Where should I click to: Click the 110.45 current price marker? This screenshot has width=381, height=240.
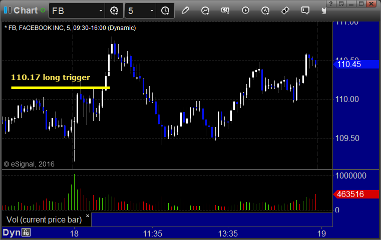[x=356, y=64]
